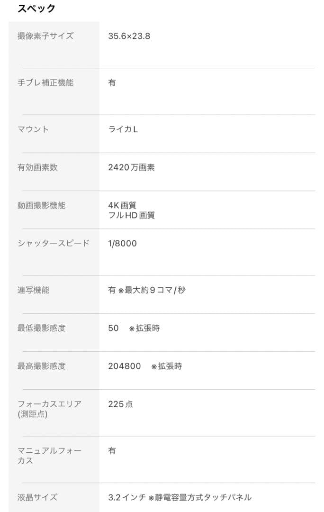The height and width of the screenshot is (512, 324).
Task: Click the マウント row label
Action: [33, 129]
